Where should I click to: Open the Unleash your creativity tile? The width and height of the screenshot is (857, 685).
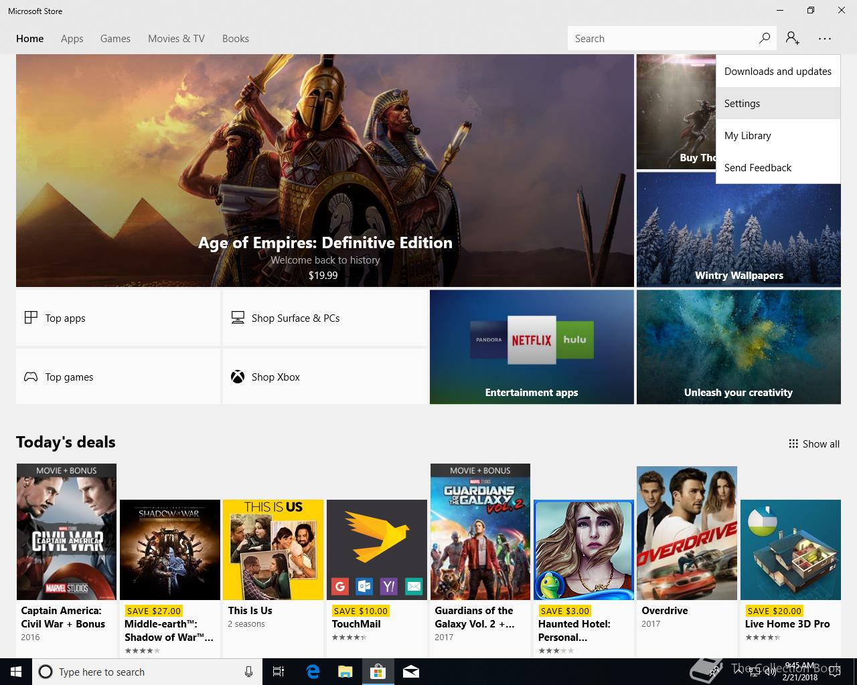click(x=738, y=347)
